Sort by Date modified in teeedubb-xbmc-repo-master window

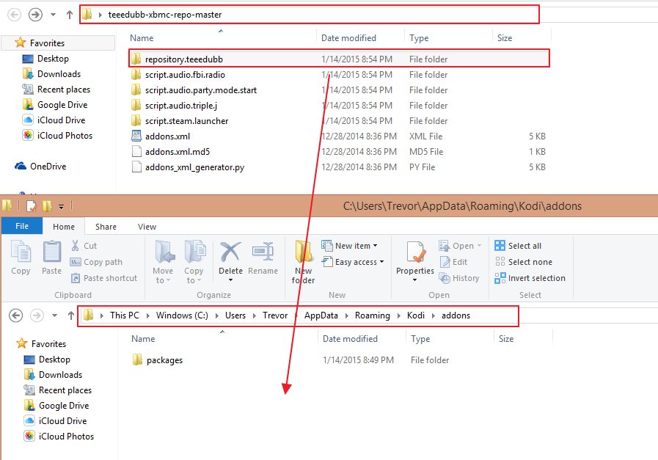tap(348, 37)
